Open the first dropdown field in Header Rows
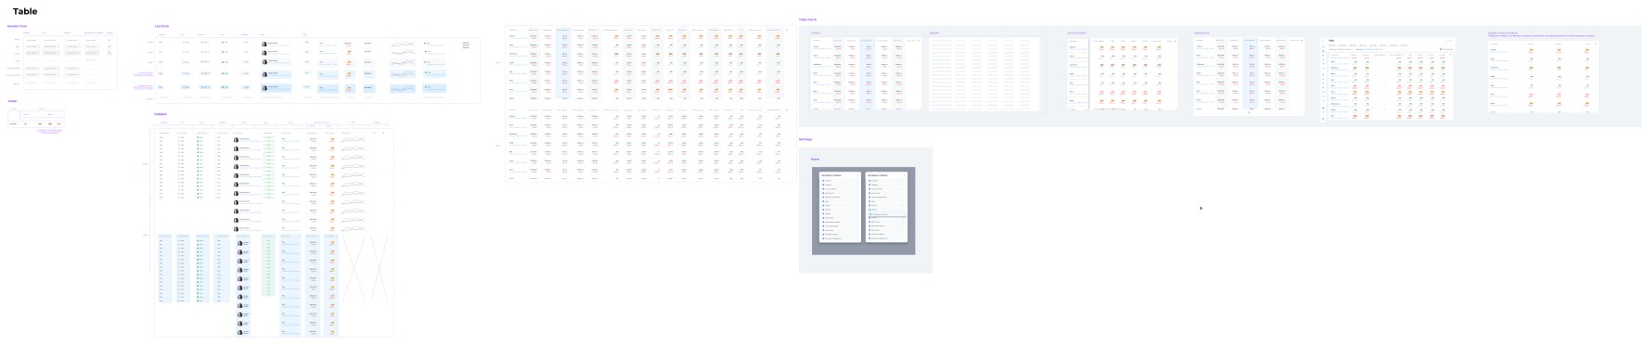 [32, 40]
